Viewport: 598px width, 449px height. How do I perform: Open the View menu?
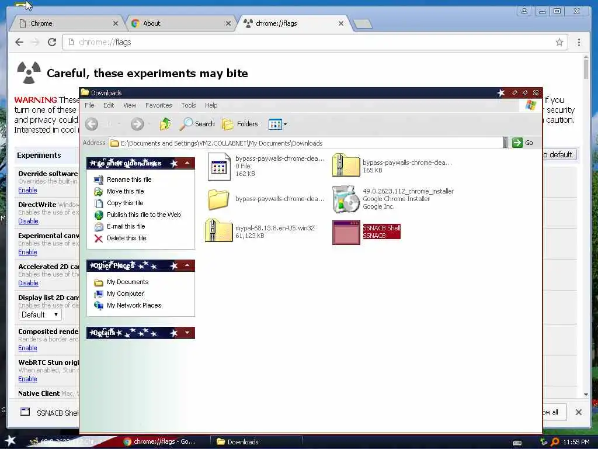[x=130, y=105]
